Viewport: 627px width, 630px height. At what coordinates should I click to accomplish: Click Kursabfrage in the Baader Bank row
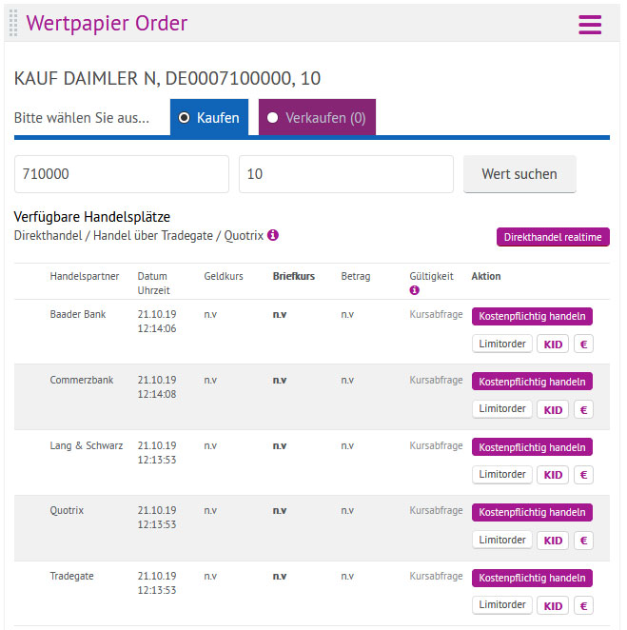point(436,314)
